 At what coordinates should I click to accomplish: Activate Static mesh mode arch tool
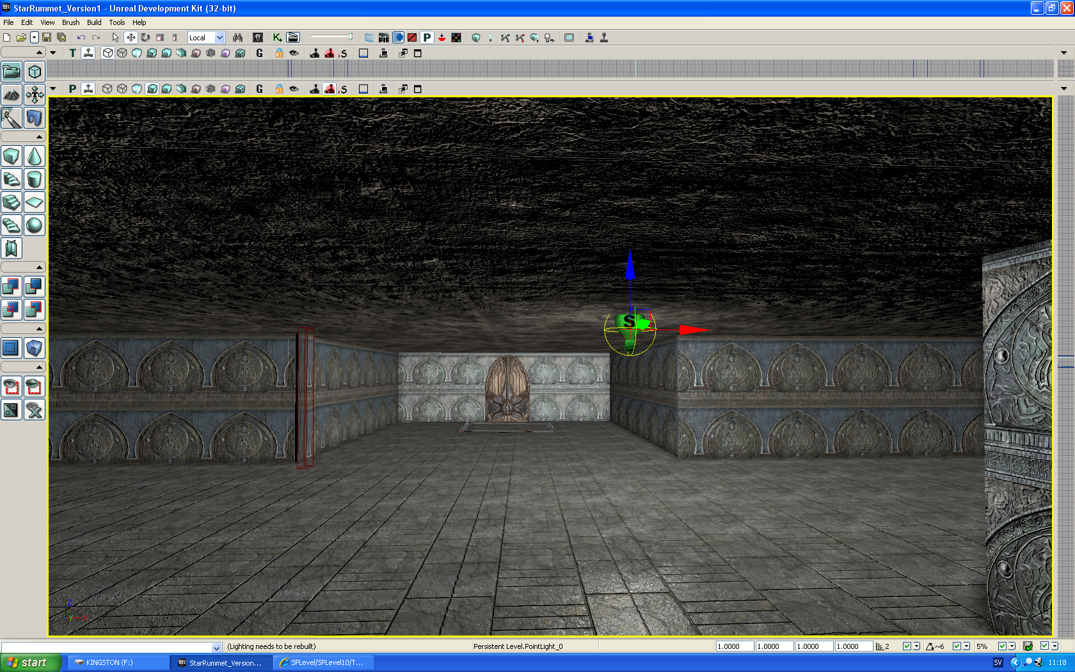click(35, 118)
